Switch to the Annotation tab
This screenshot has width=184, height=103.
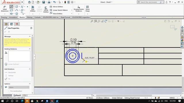[13, 17]
